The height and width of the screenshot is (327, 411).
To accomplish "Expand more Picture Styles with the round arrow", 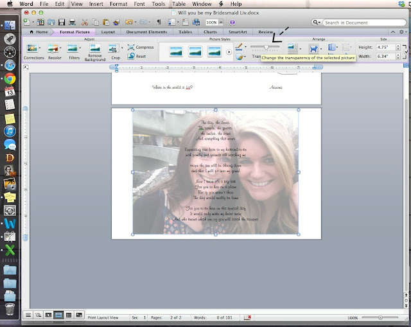I will point(229,52).
